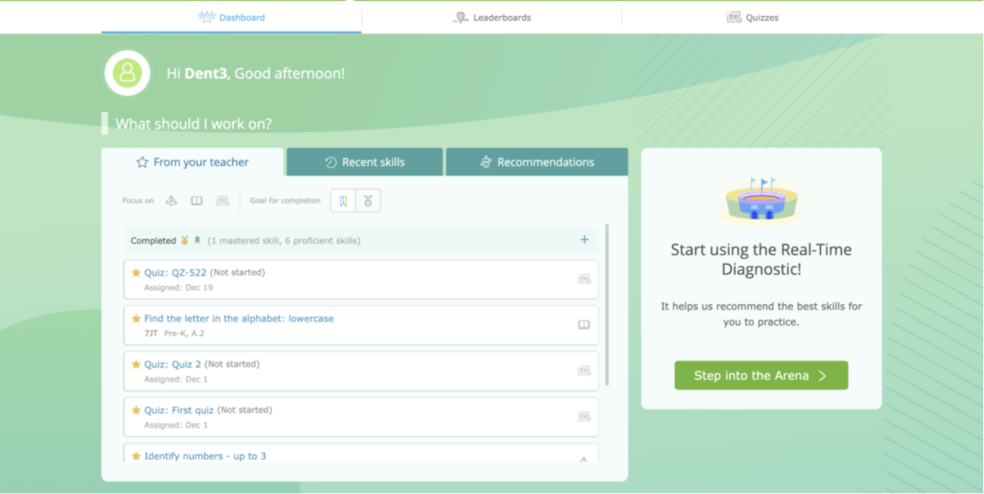
Task: Click book icon on lowercase alphabet row
Action: tap(584, 325)
